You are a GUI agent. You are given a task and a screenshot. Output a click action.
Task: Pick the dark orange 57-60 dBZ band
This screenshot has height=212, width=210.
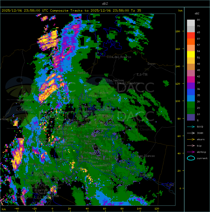coord(191,42)
